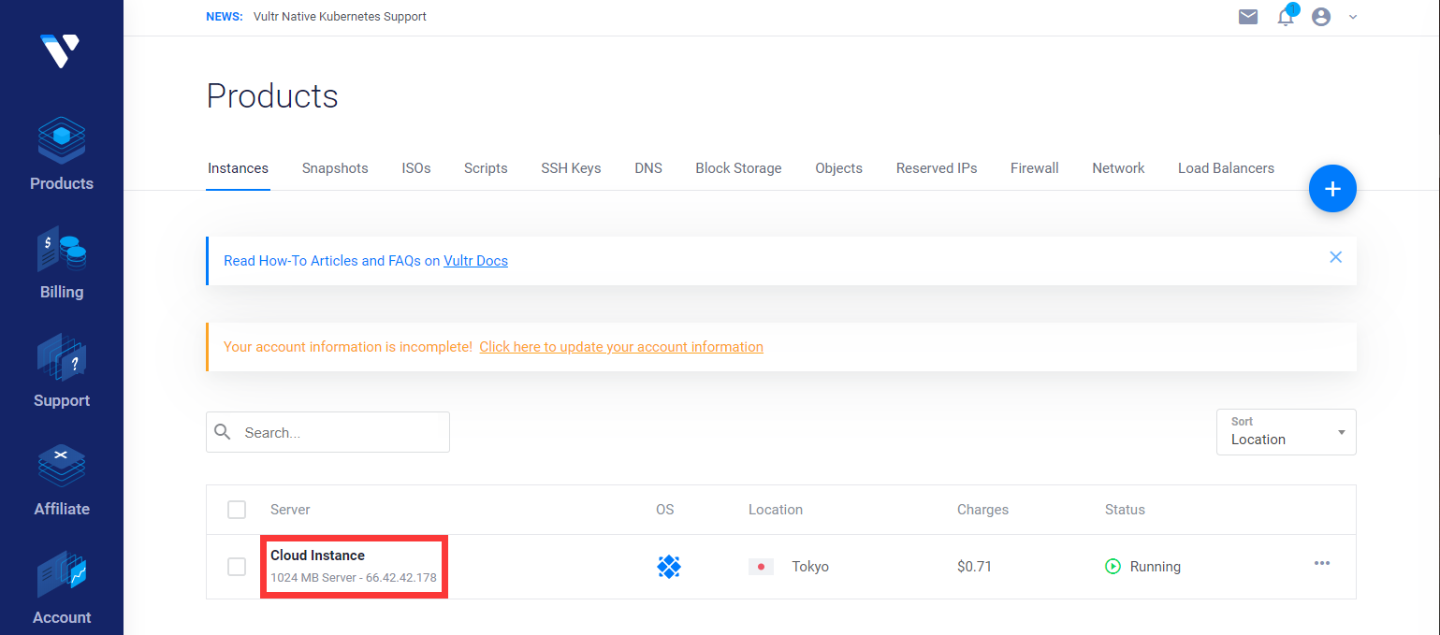This screenshot has height=635, width=1440.
Task: Switch to the Objects tab
Action: click(838, 168)
